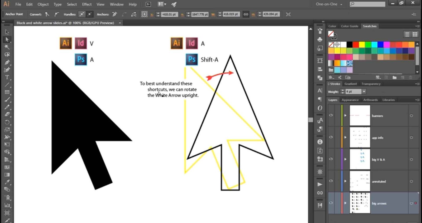
Task: Open the Appearance panel tab
Action: click(x=350, y=100)
